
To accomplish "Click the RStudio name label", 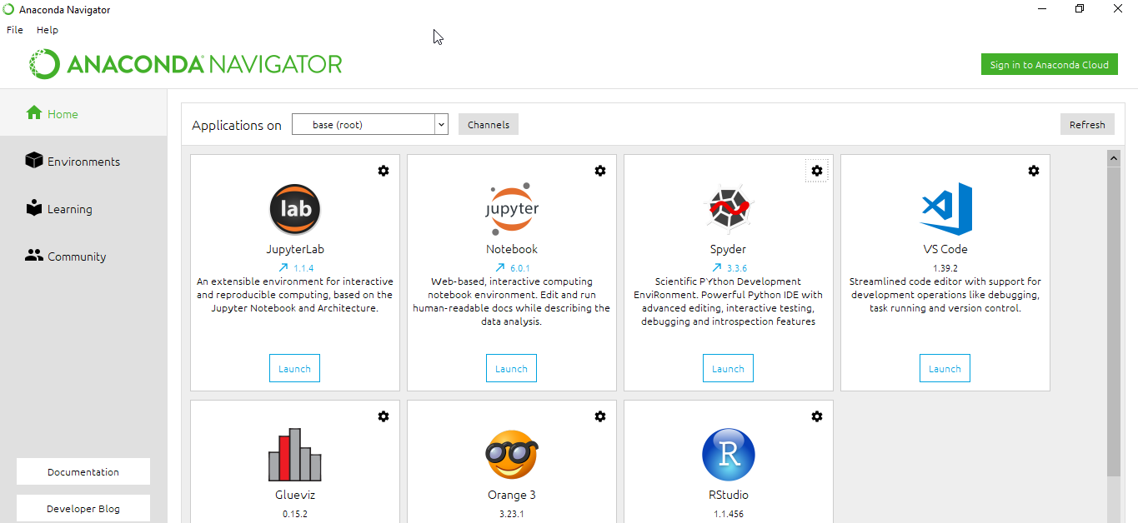I will (729, 495).
